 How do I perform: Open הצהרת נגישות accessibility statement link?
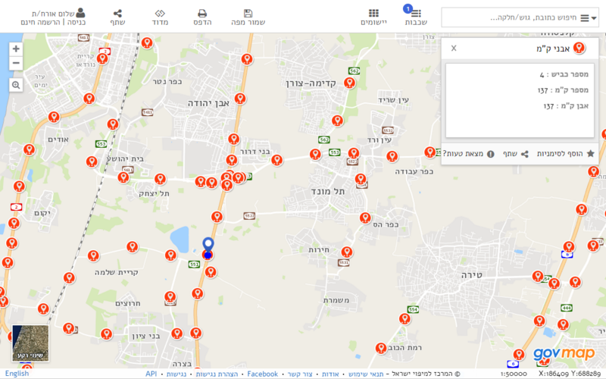click(x=217, y=374)
